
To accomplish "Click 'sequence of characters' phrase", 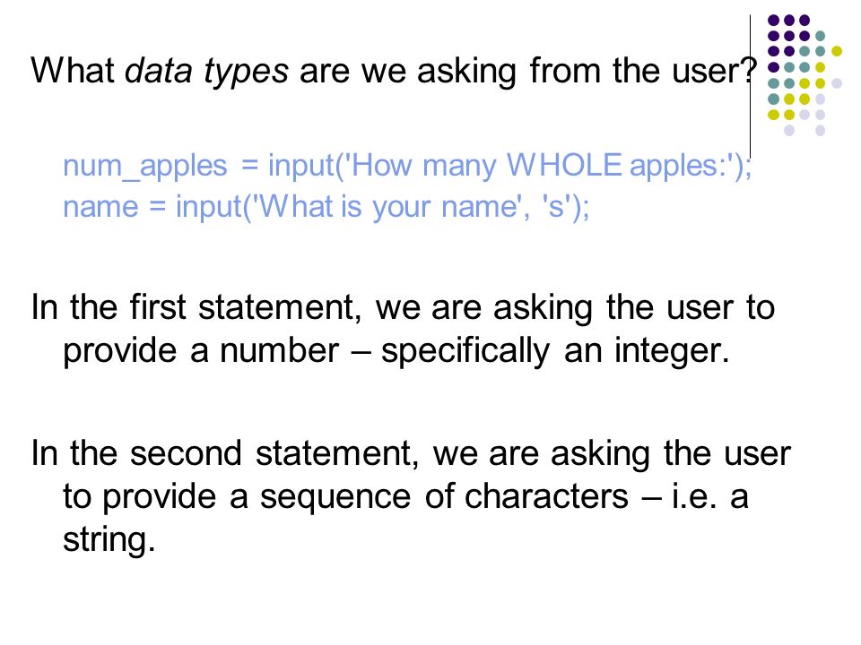I will click(444, 496).
